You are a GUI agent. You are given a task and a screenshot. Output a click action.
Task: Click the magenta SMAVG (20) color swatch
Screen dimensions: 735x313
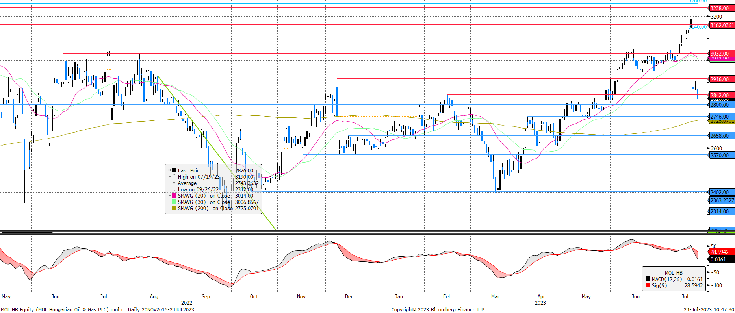[x=174, y=196]
